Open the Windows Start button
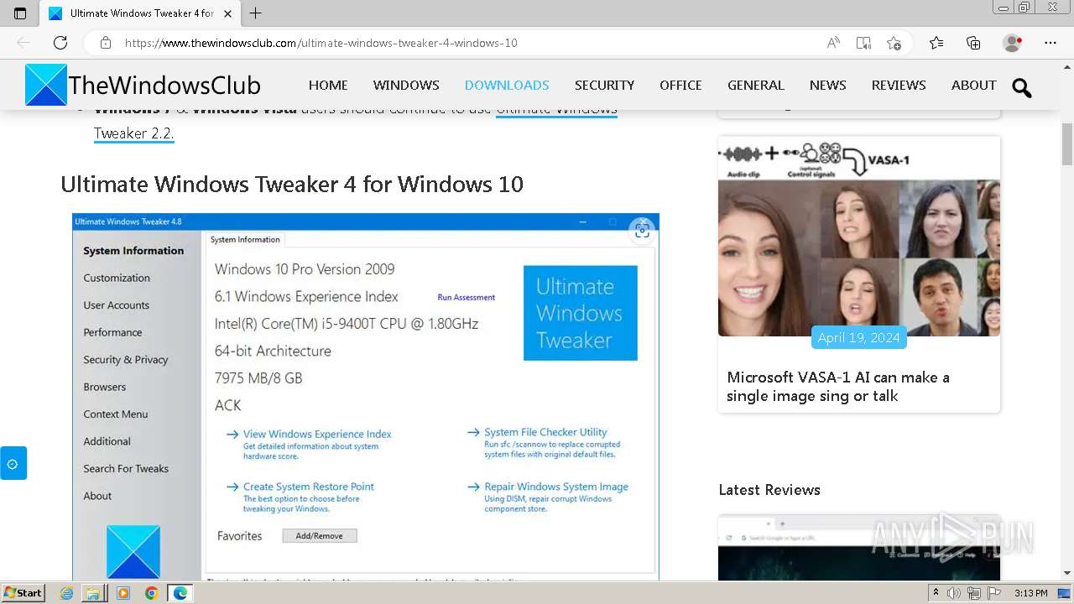1074x604 pixels. 23,593
